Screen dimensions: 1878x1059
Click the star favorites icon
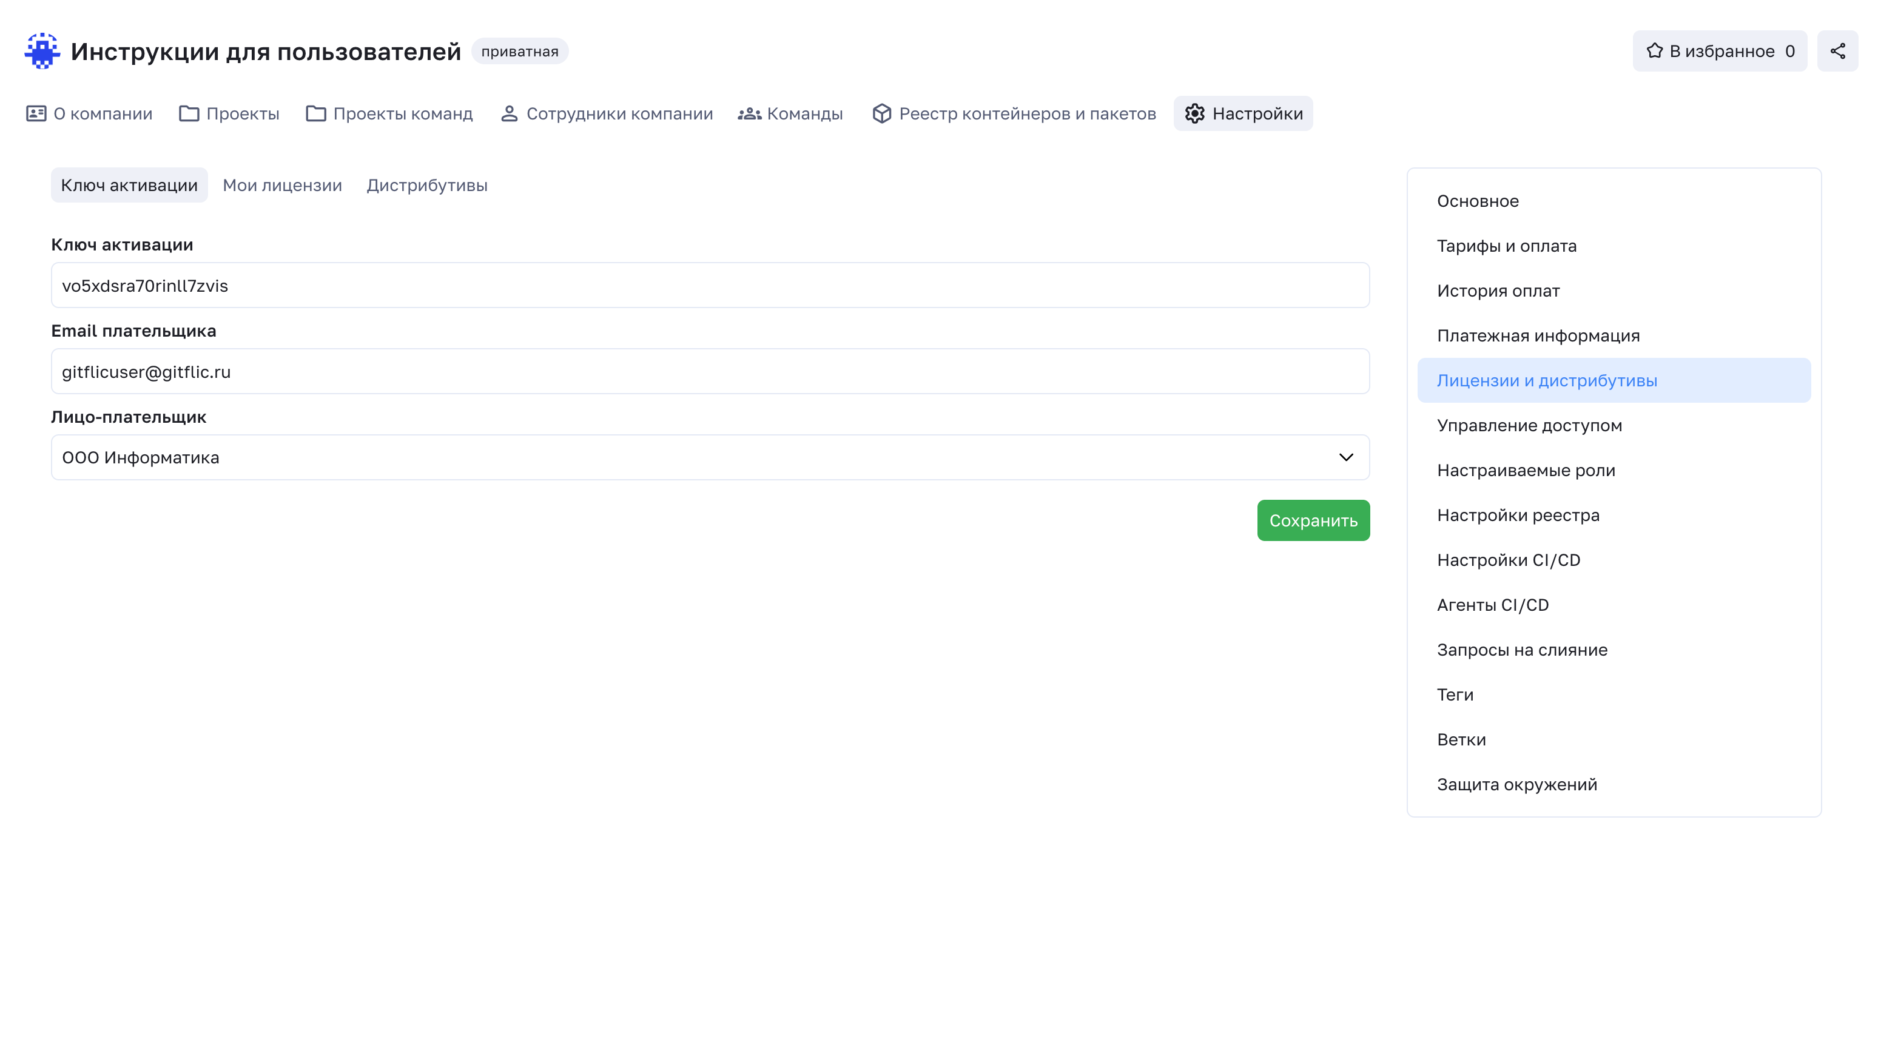click(1654, 51)
